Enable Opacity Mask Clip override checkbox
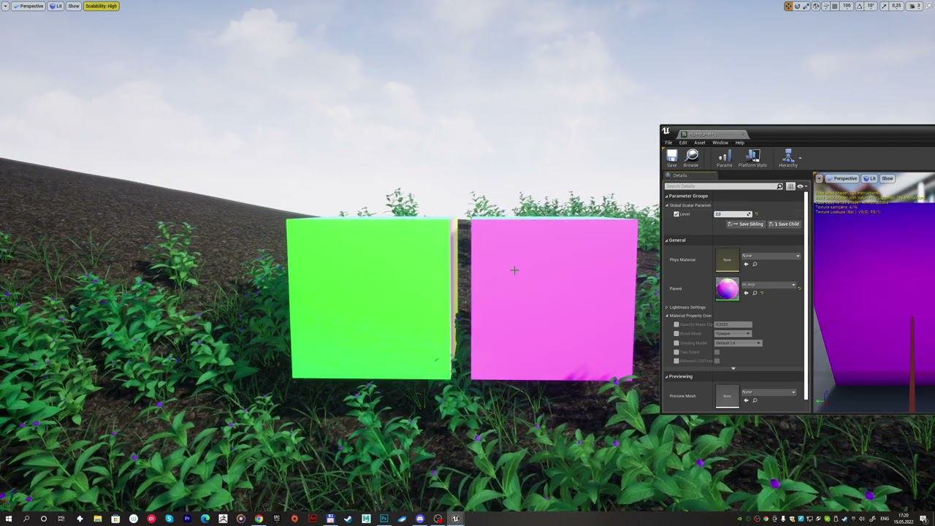Screen dimensions: 935x526 pos(676,324)
